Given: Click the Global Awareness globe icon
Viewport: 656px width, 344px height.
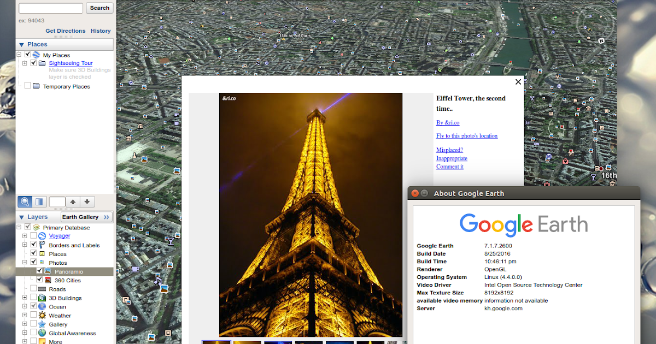Looking at the screenshot, I should (x=42, y=331).
